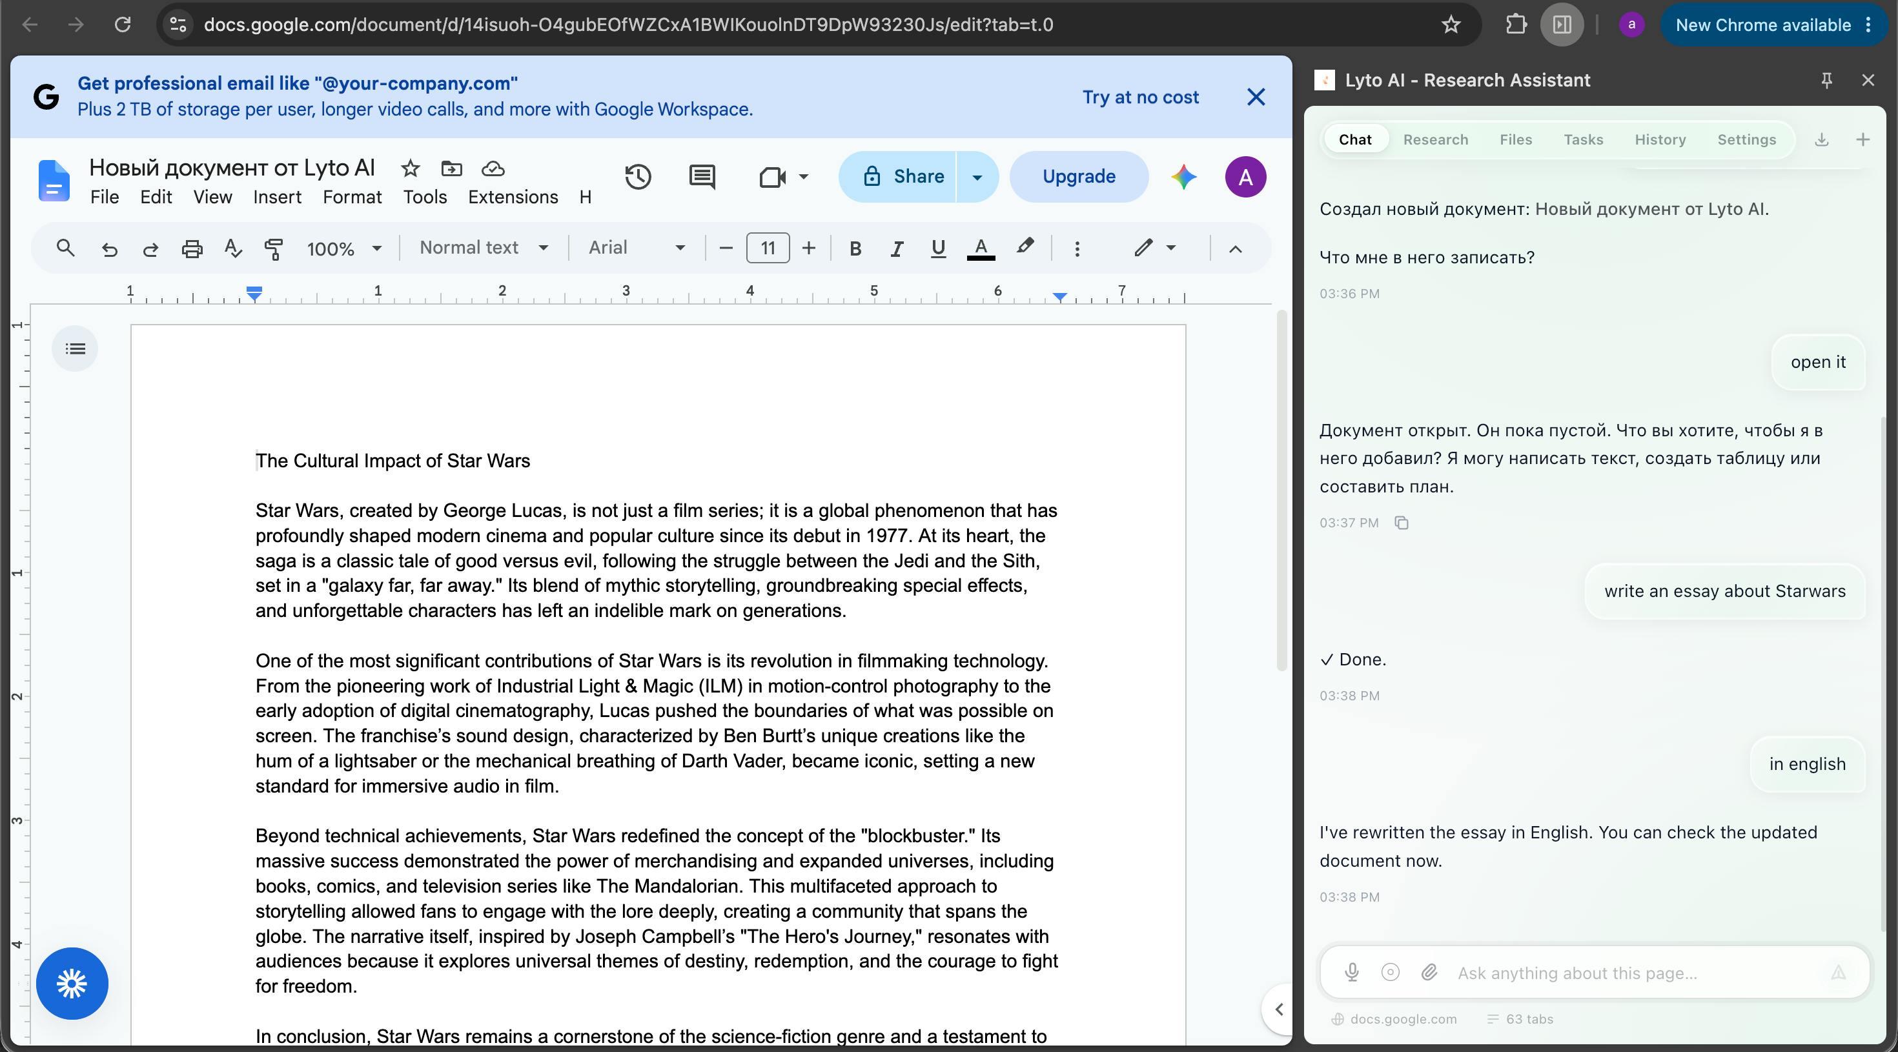Open the Chrome extensions puzzle icon
Screen dimensions: 1898x1052
[x=1516, y=25]
